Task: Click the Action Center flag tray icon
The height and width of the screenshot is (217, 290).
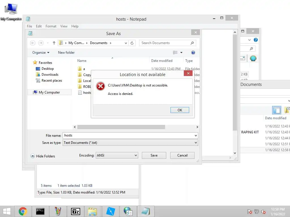Action: [x=250, y=212]
